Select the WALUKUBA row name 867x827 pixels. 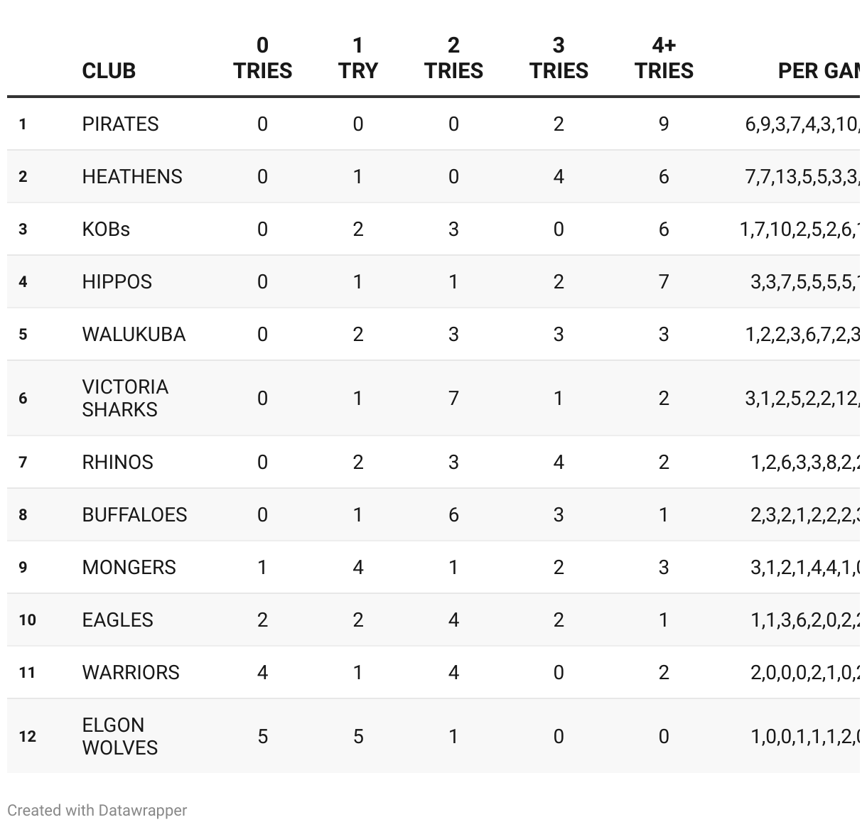click(134, 335)
